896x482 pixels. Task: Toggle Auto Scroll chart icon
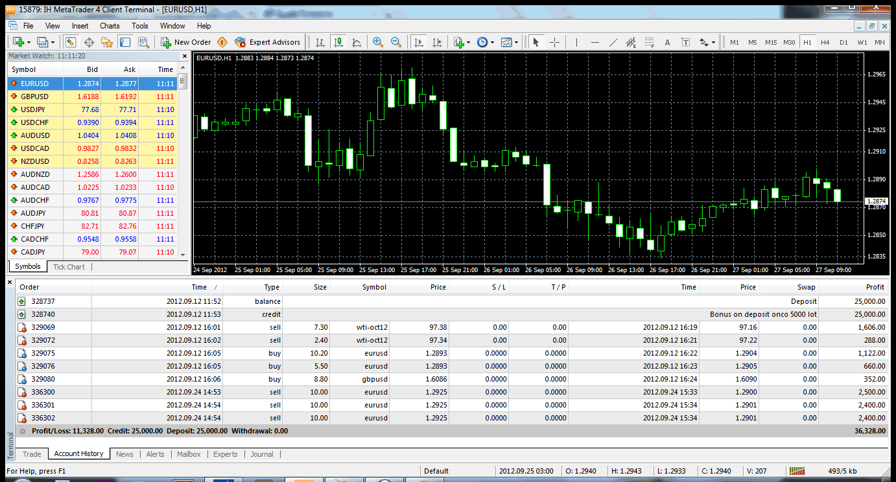coord(419,42)
